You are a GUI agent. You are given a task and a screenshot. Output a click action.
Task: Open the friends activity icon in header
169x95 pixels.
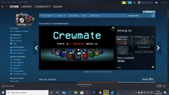124,3
